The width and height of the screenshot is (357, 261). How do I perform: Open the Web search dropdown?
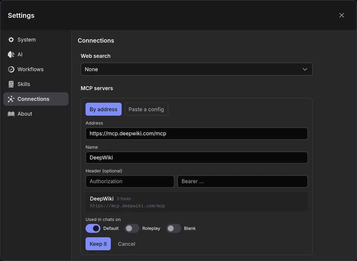tap(196, 69)
